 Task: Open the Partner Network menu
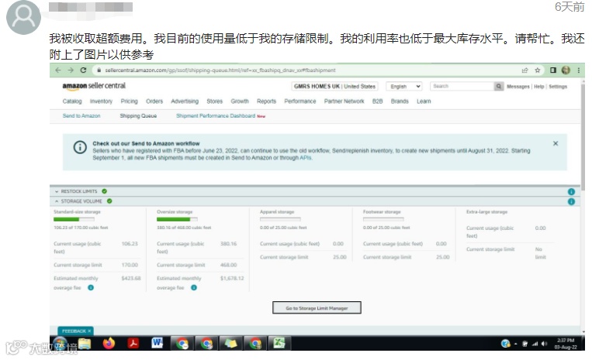click(x=344, y=101)
